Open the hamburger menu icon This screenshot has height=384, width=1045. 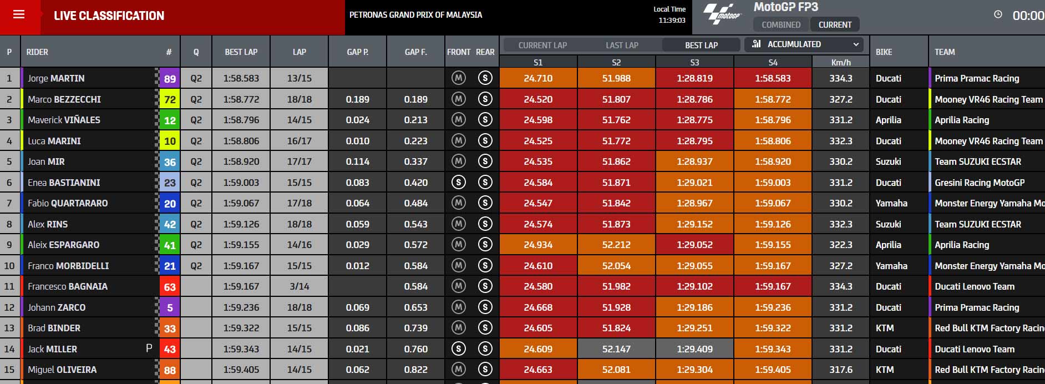[19, 14]
